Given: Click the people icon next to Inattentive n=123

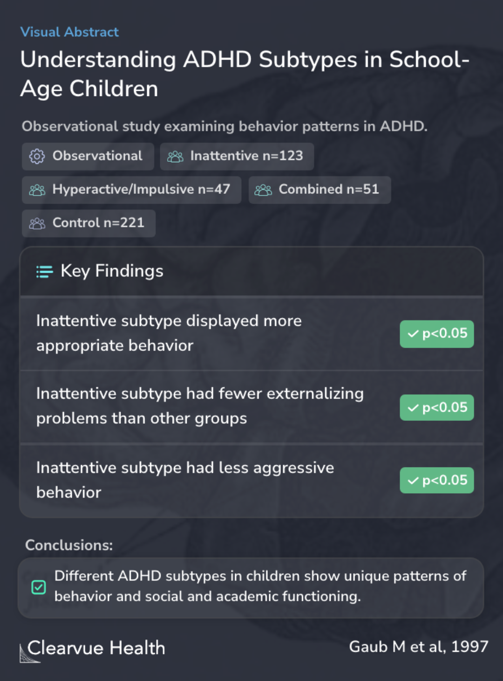Looking at the screenshot, I should pyautogui.click(x=175, y=157).
